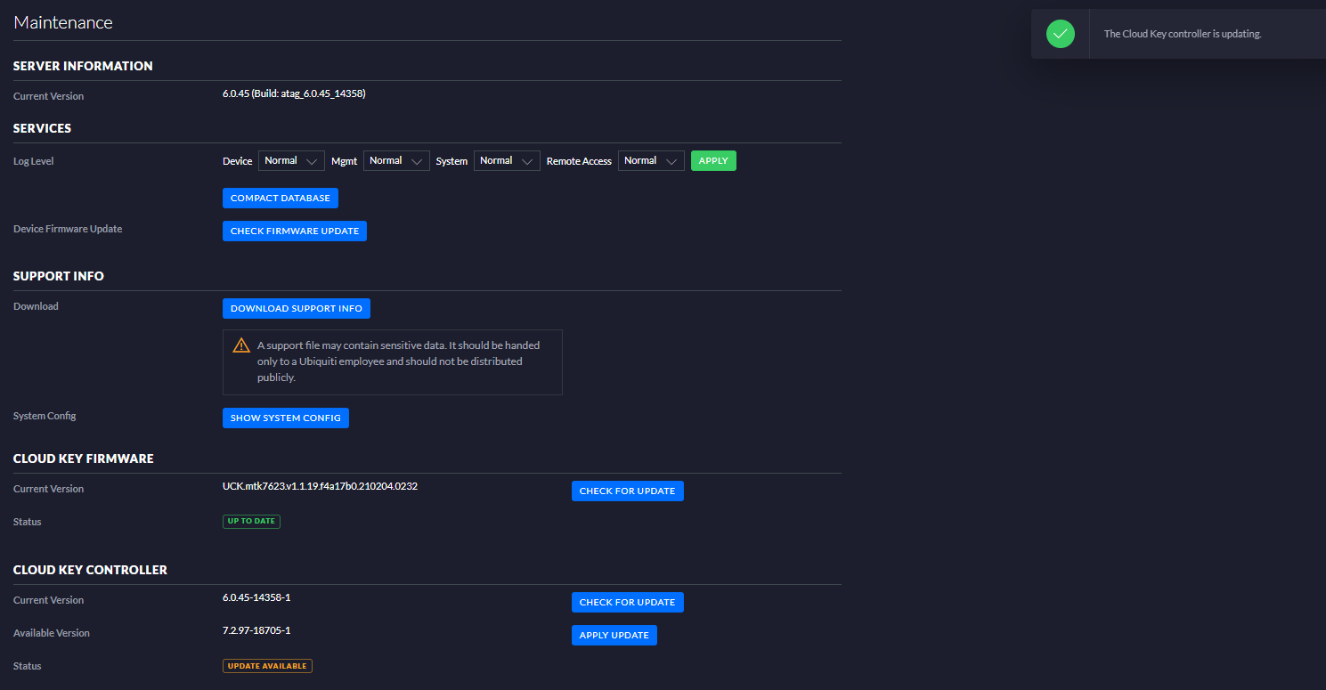Click the Maintenance page heading
The image size is (1326, 690).
[63, 22]
